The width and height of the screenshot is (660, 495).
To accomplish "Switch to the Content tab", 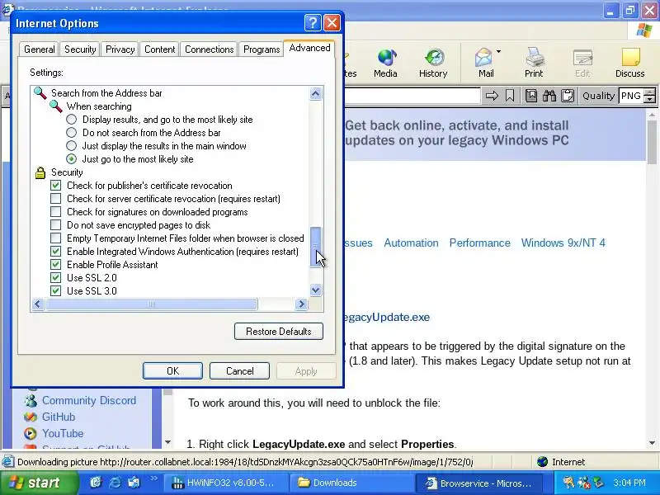I will point(159,49).
